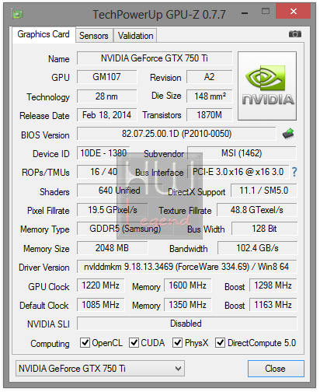
Task: Click the screenshot camera icon
Action: pos(295,34)
